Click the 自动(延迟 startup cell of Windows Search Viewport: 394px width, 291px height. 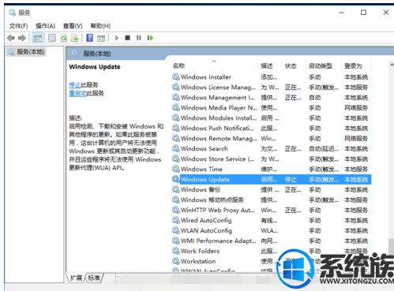(x=324, y=149)
